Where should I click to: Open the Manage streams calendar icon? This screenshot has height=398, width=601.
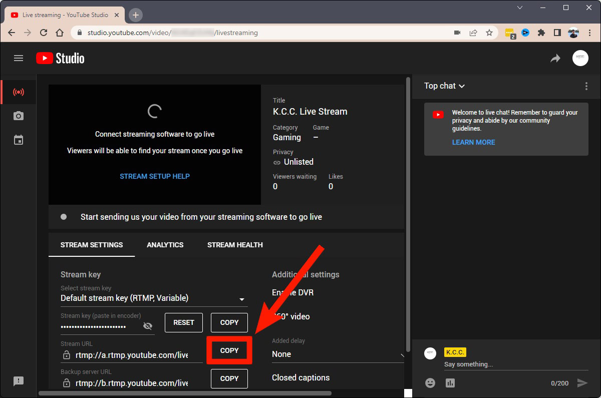coord(19,140)
